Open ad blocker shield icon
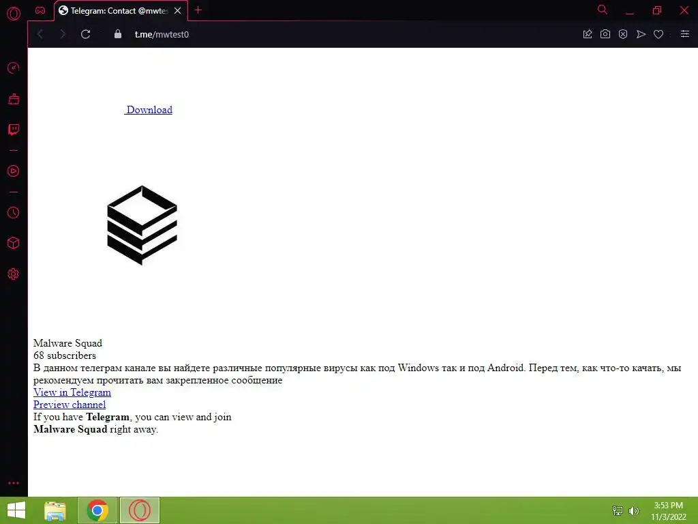 (x=623, y=34)
